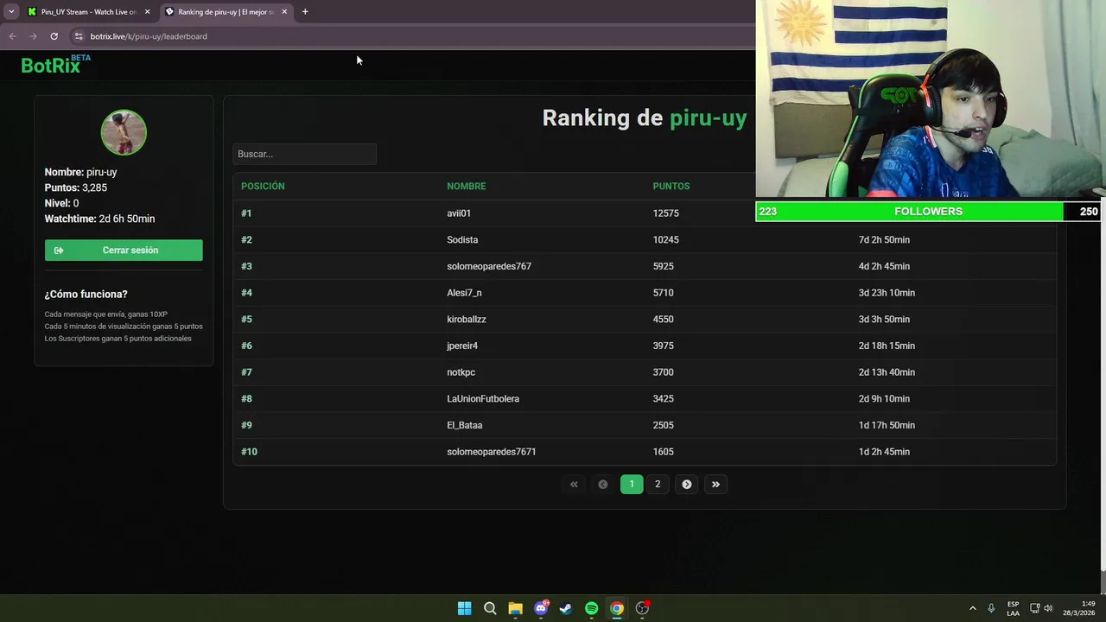Click the Buscar search field
The image size is (1106, 622).
304,154
